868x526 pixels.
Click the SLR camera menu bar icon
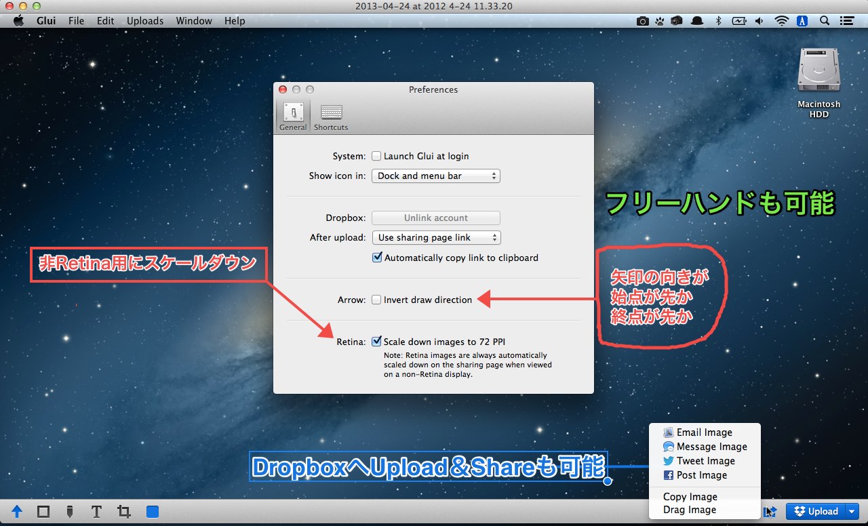pyautogui.click(x=676, y=21)
